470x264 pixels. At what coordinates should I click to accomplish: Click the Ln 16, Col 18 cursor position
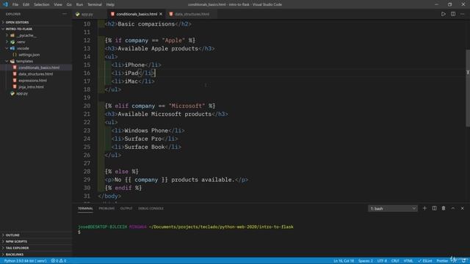point(344,261)
